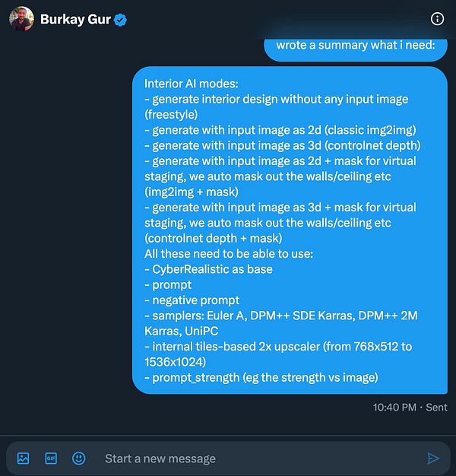The image size is (456, 476).
Task: Open the conversation info icon
Action: (x=437, y=19)
